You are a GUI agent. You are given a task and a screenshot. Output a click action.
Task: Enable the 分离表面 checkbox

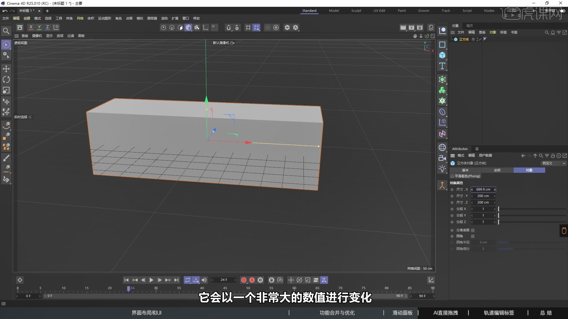(472, 230)
